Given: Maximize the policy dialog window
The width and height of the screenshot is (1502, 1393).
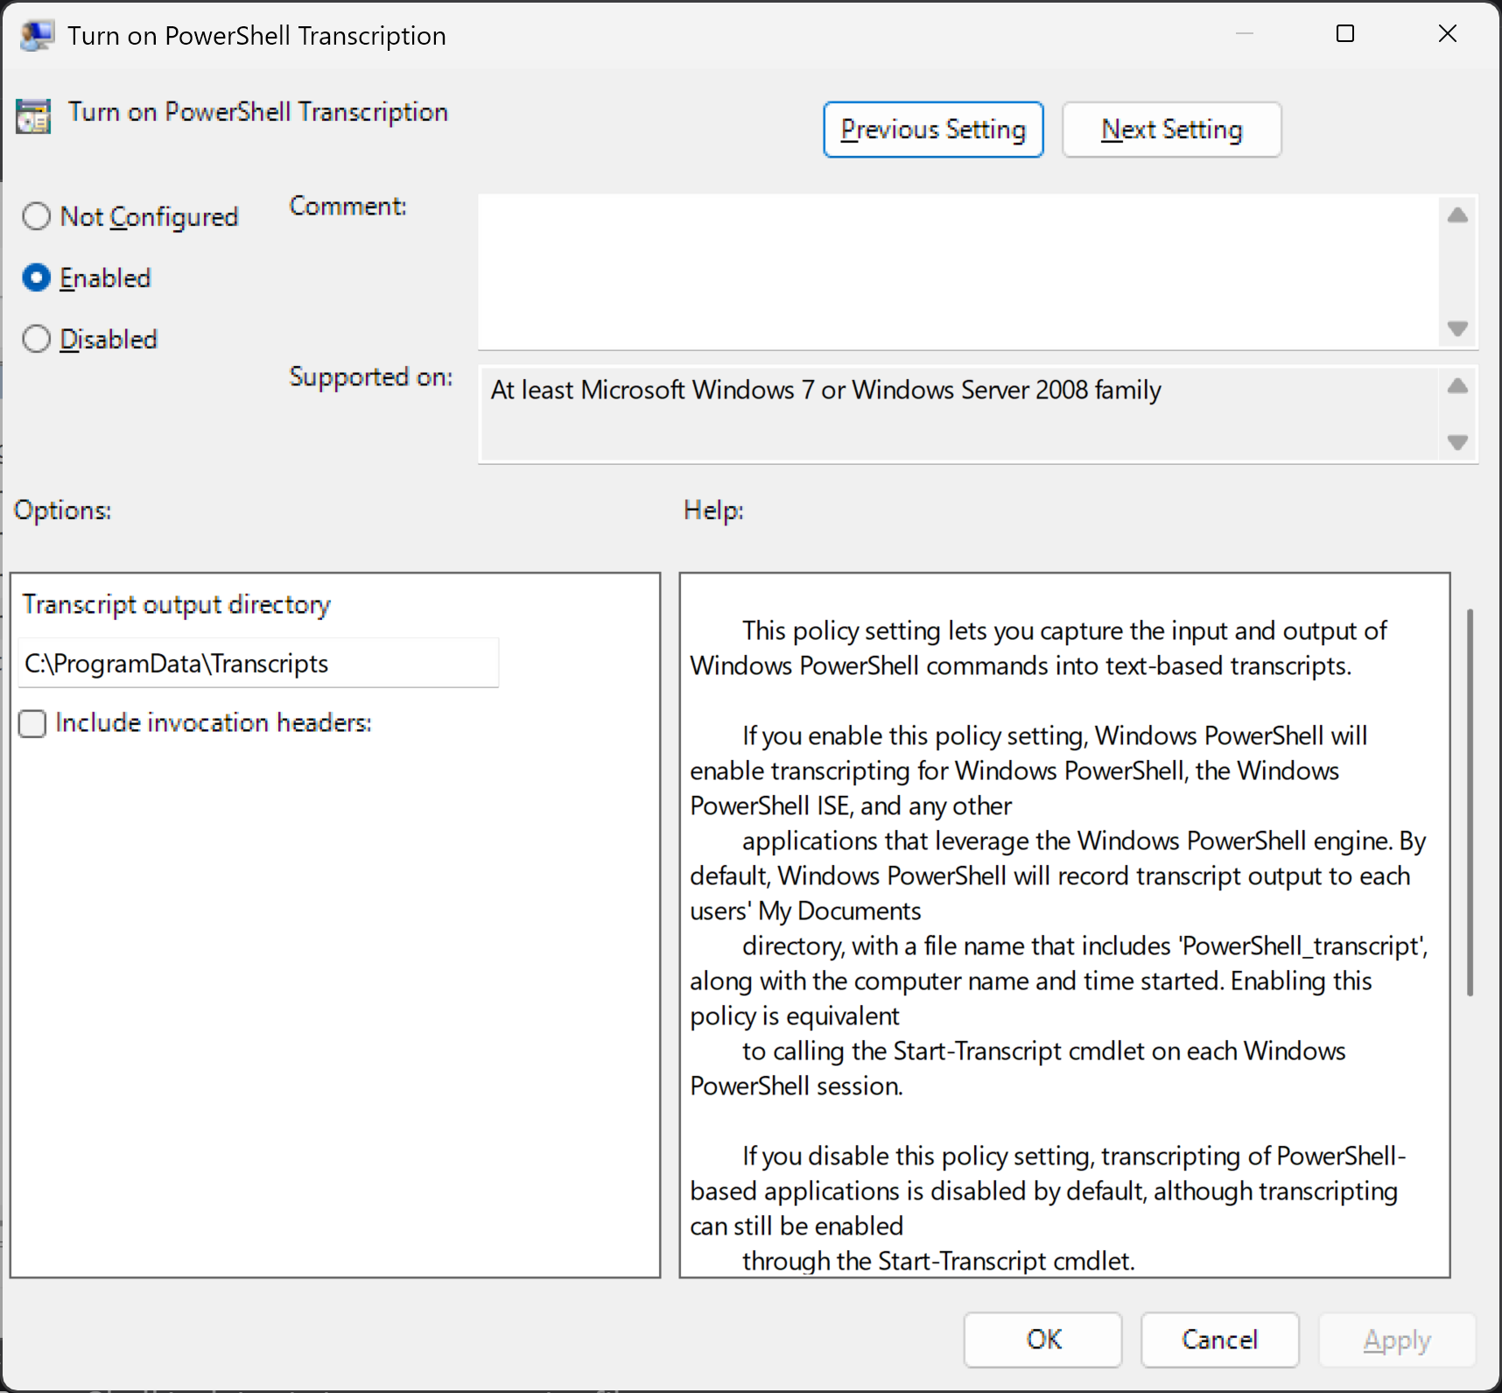Looking at the screenshot, I should [1345, 34].
